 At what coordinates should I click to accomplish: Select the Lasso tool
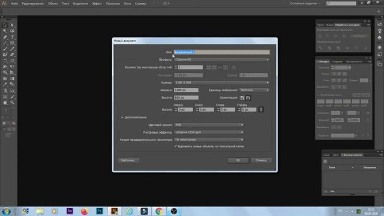(x=12, y=31)
